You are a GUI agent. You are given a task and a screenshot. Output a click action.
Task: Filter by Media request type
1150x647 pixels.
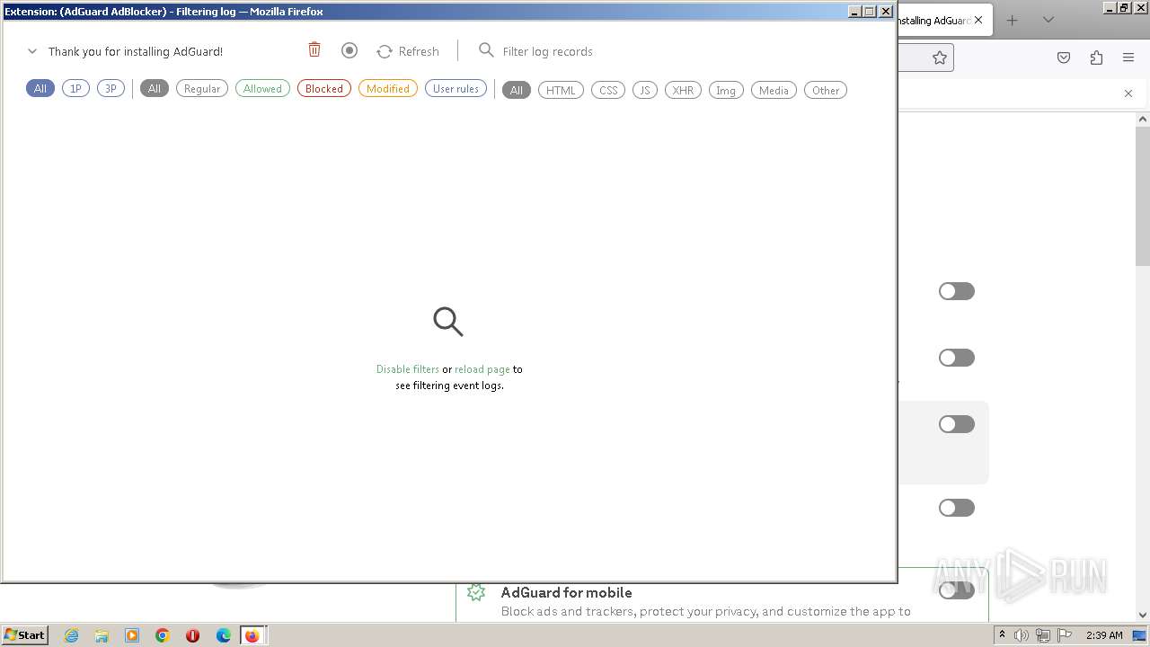774,90
